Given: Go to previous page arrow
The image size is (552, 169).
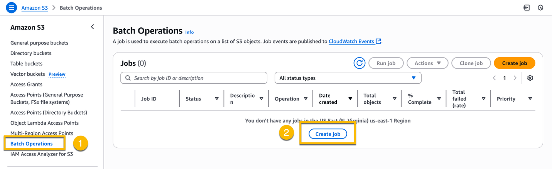Looking at the screenshot, I should click(494, 78).
